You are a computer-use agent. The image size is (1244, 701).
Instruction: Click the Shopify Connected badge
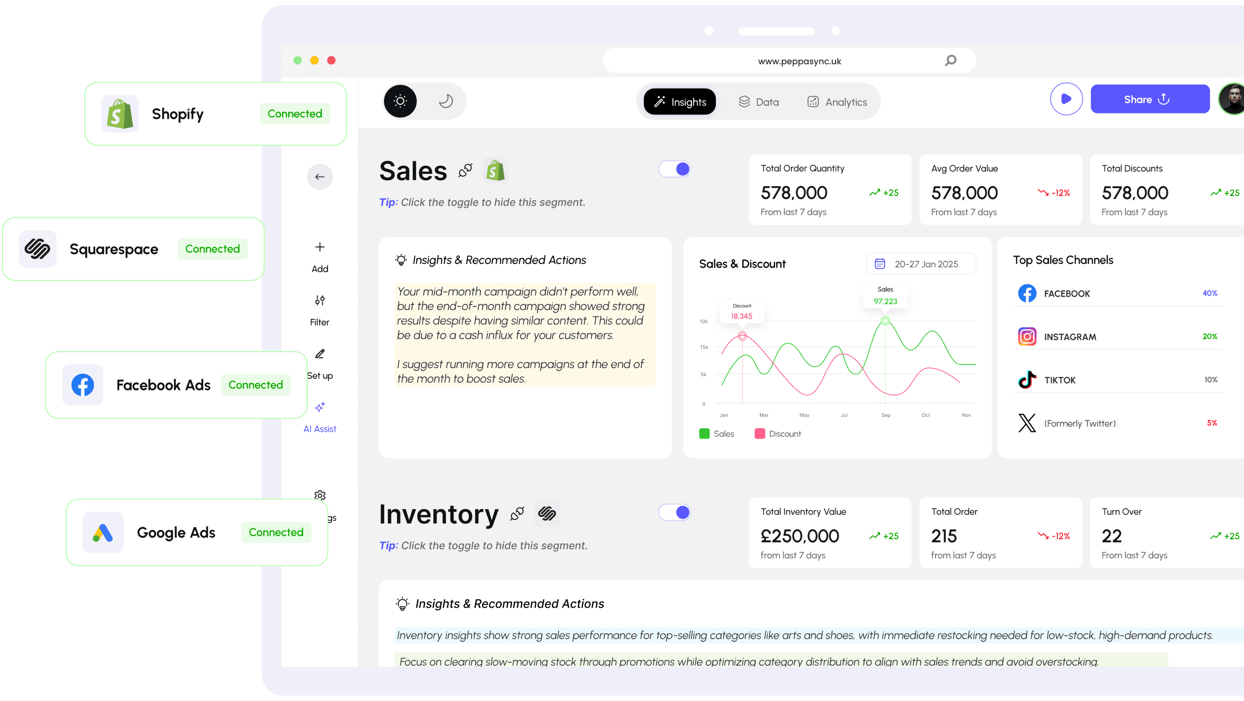[x=295, y=114]
